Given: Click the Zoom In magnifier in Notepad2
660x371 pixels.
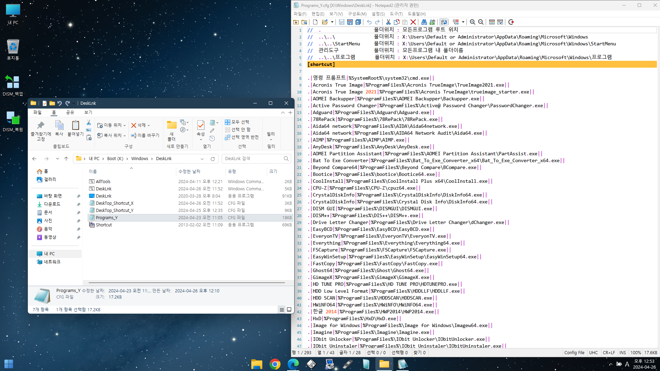Looking at the screenshot, I should pyautogui.click(x=472, y=22).
